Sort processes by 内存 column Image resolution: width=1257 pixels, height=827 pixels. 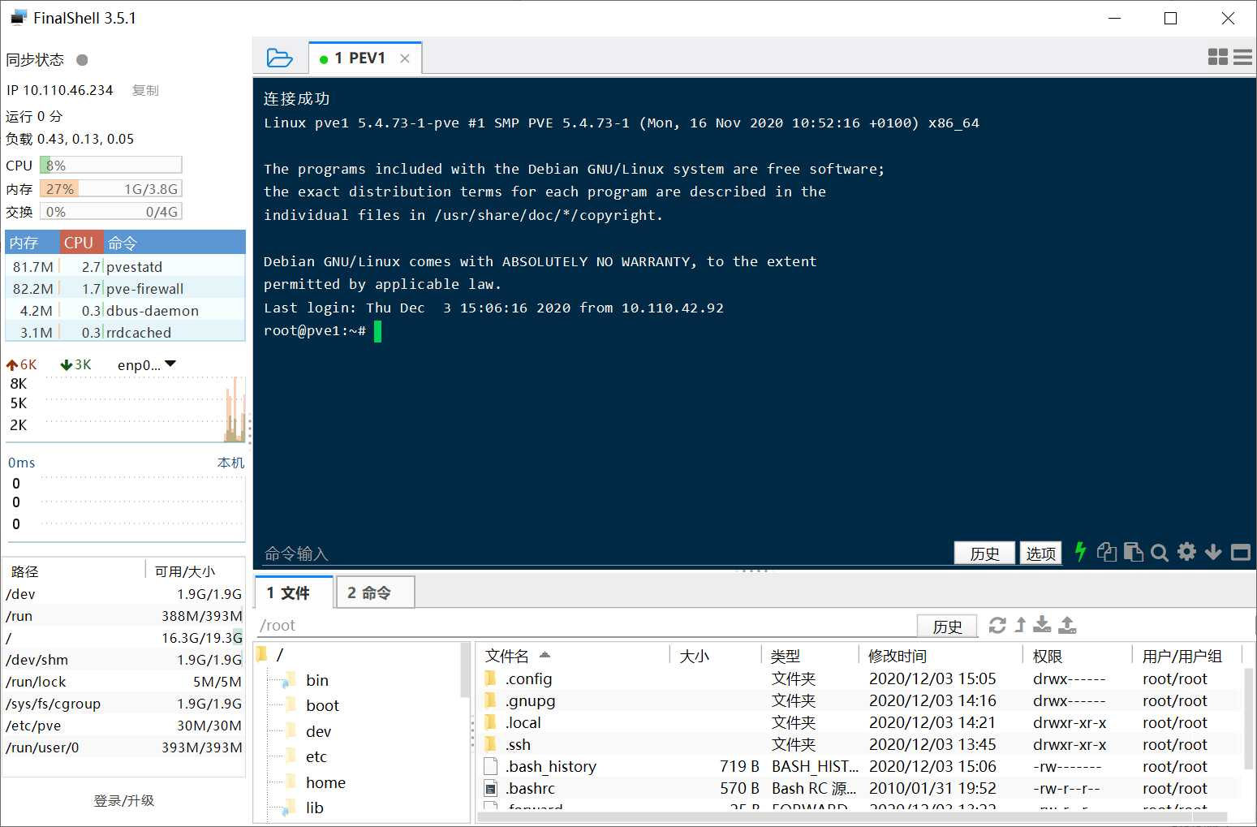click(32, 243)
